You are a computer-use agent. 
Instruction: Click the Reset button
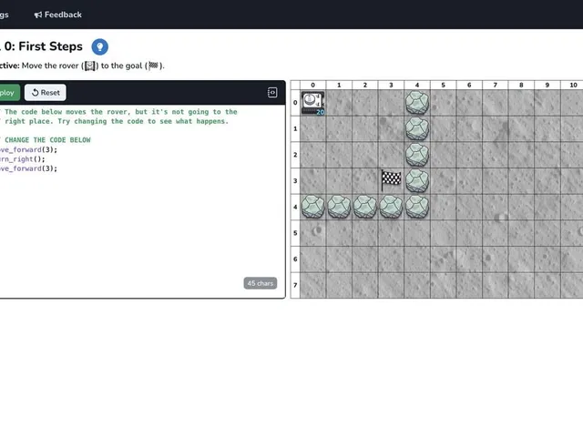coord(46,93)
